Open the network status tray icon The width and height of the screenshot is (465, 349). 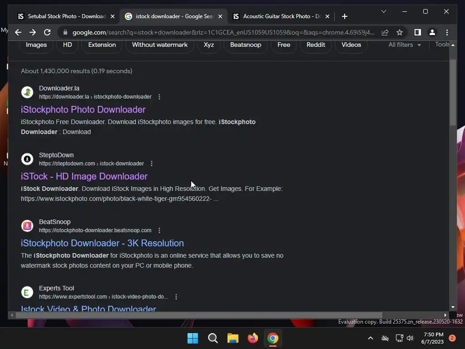400,338
